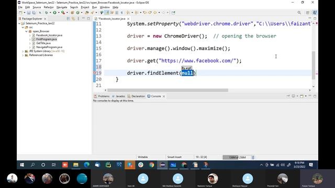Click the editor vertical scrollbar thumb

314,65
